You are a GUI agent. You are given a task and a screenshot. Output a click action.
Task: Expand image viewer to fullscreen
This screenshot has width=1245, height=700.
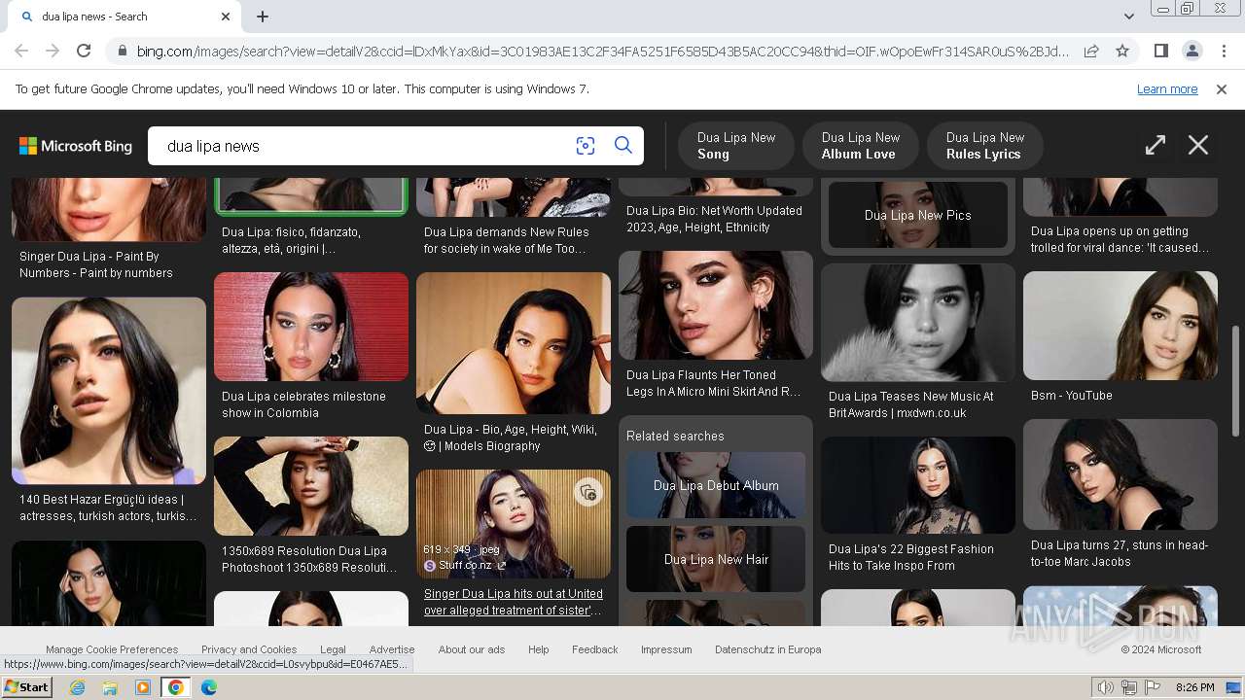(1155, 146)
